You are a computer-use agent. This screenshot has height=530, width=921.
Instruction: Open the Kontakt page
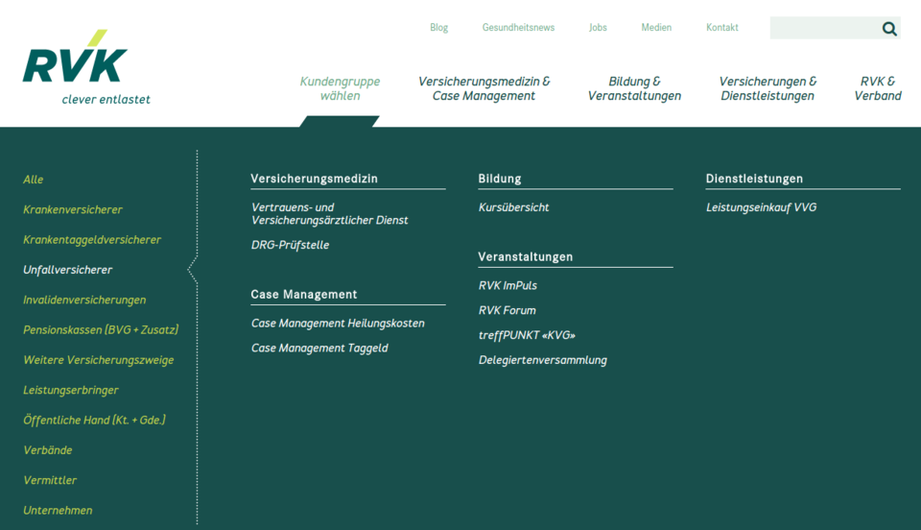point(721,28)
